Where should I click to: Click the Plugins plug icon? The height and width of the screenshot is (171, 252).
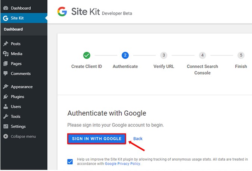(6, 96)
